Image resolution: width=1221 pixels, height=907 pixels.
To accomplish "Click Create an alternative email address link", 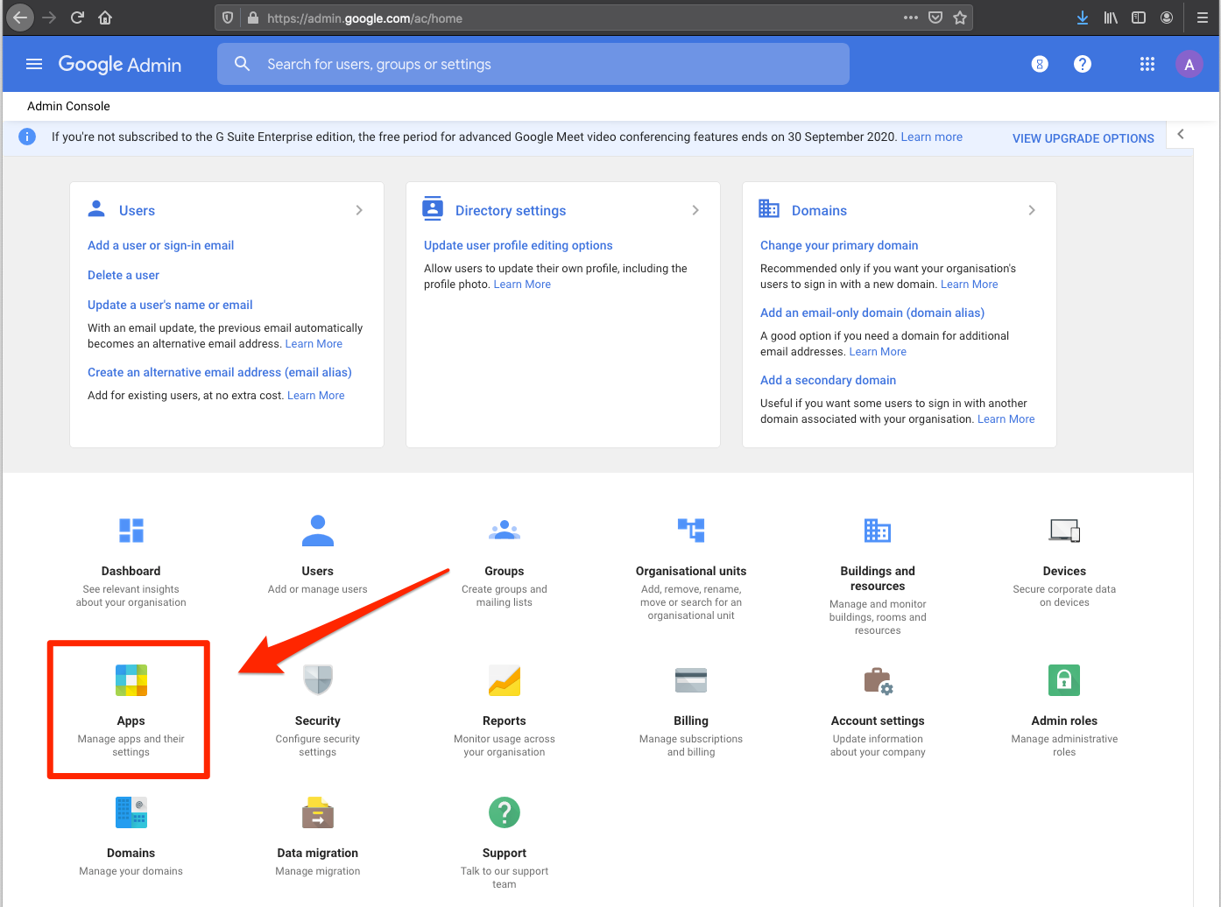I will pos(220,372).
